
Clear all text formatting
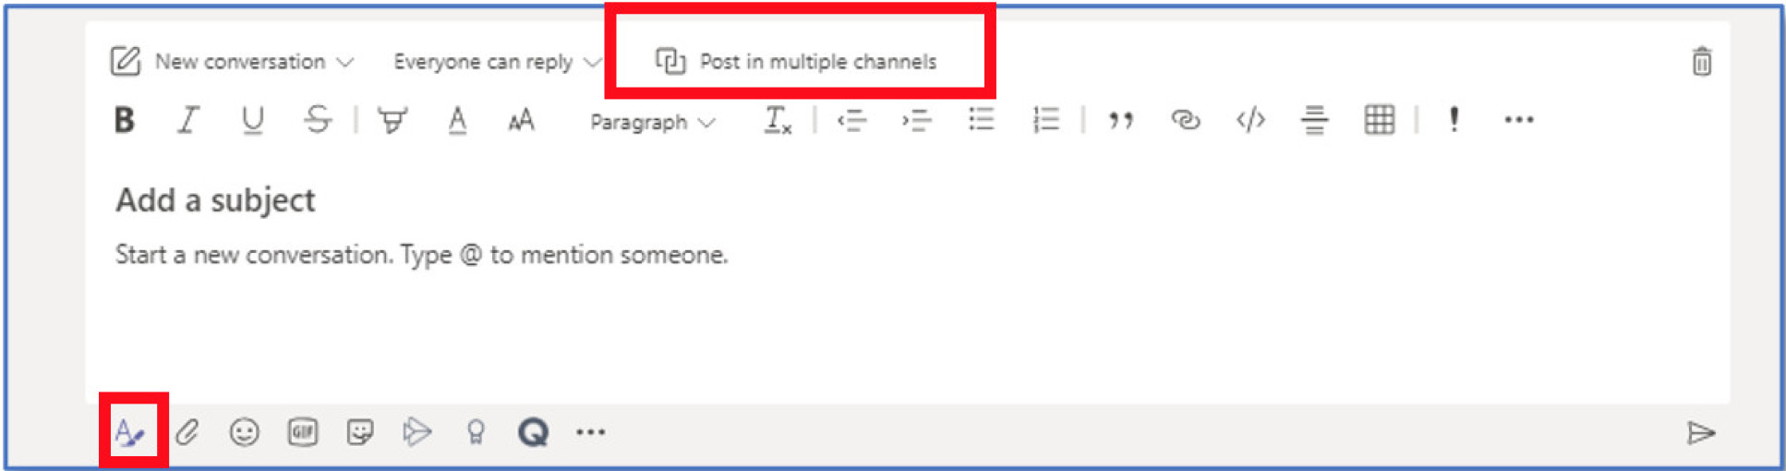[778, 120]
